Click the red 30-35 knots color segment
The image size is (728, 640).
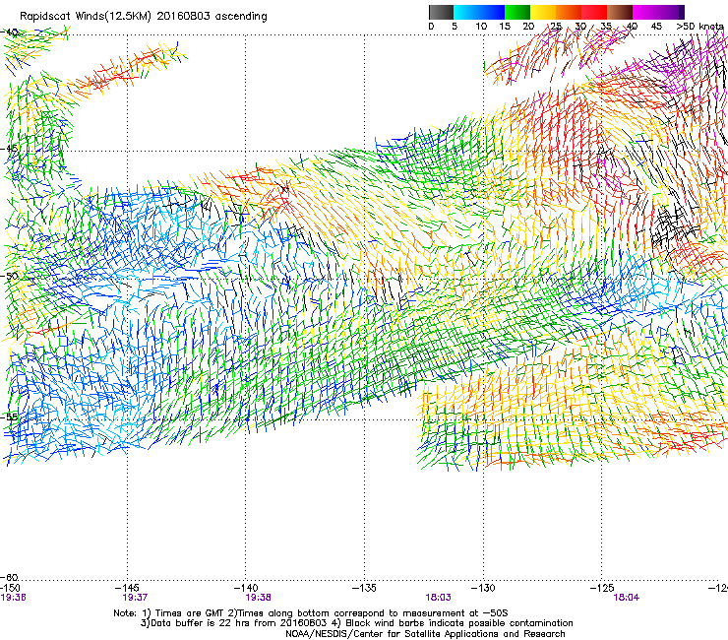coord(594,12)
